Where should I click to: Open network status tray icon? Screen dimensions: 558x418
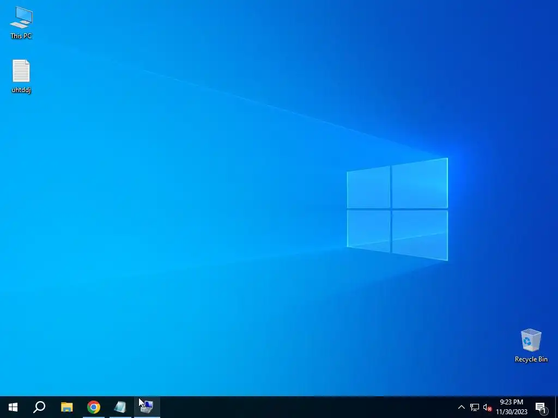click(475, 407)
